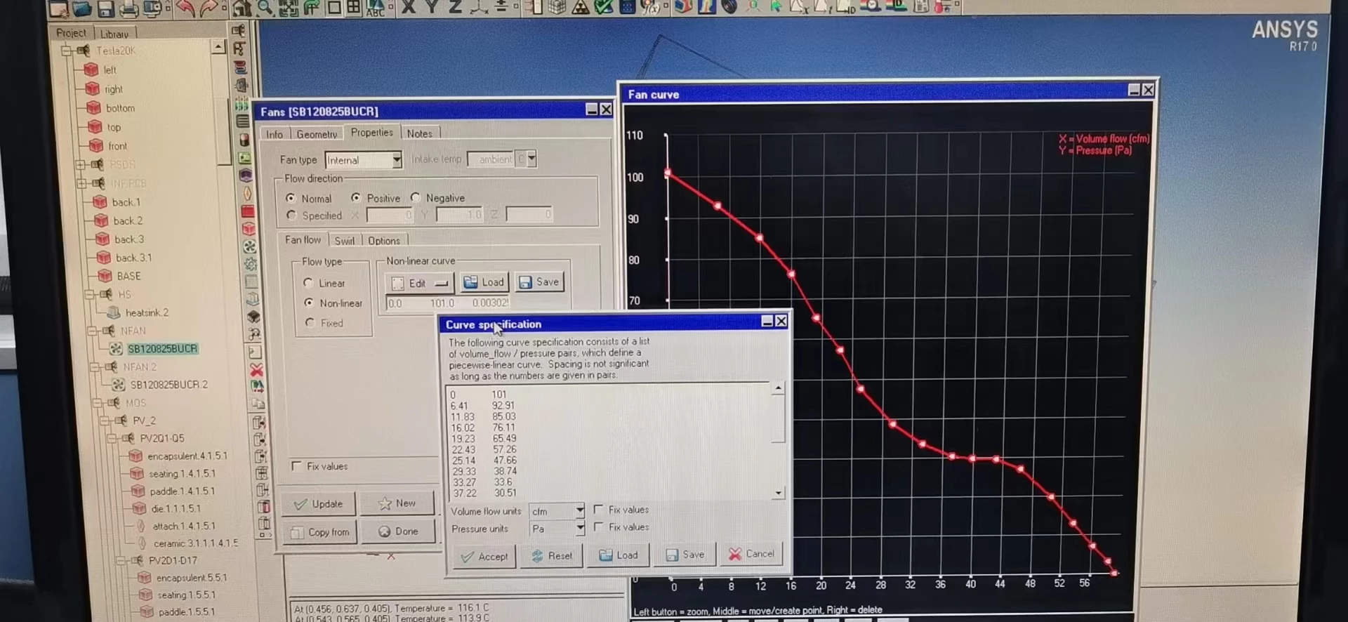Image resolution: width=1348 pixels, height=622 pixels.
Task: Open the Swirl sub-tab
Action: 344,241
